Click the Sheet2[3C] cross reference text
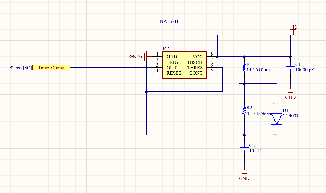This screenshot has height=193, width=326. point(21,68)
